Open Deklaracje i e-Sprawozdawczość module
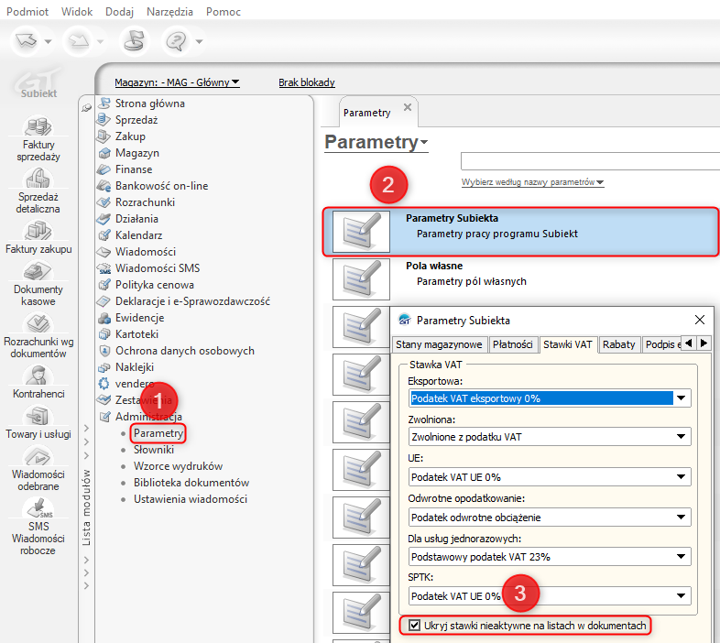 click(192, 301)
